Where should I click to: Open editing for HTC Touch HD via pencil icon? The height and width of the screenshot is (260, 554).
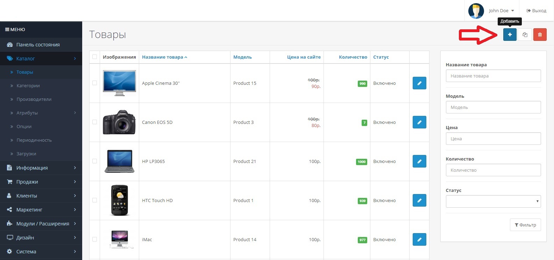pyautogui.click(x=419, y=200)
